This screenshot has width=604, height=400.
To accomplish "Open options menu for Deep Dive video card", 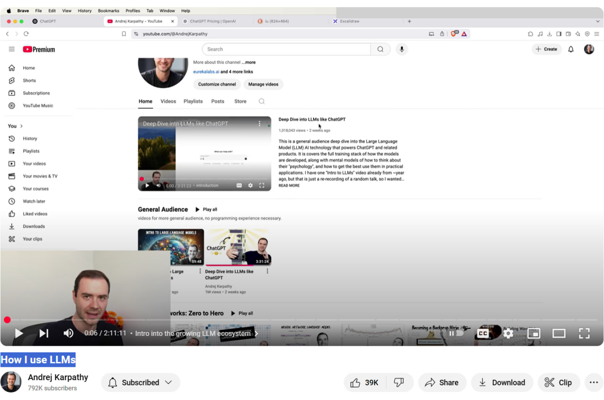I will (x=267, y=271).
